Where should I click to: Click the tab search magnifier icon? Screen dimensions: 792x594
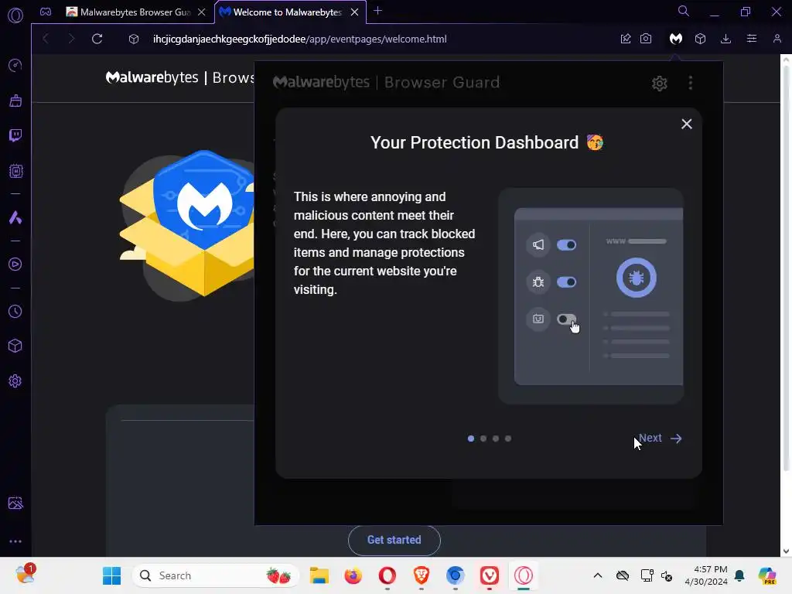tap(684, 11)
